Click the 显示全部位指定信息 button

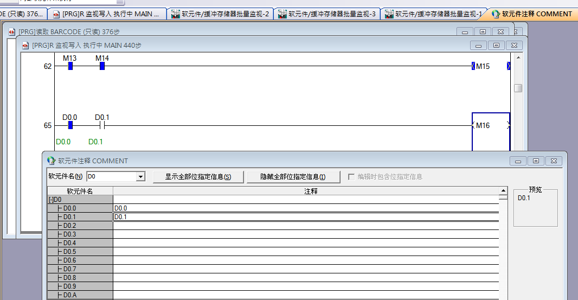pos(198,177)
